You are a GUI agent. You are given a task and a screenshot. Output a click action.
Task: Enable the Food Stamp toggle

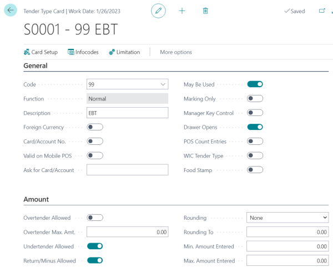click(x=255, y=170)
